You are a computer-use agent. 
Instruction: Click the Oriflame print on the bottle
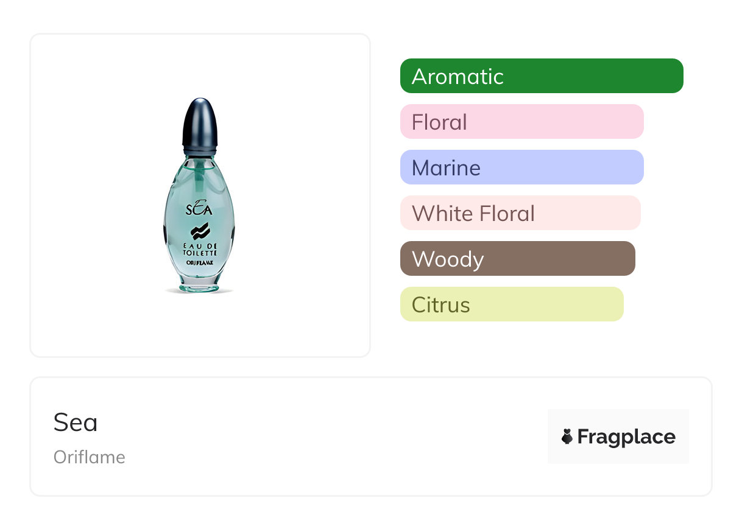click(200, 262)
